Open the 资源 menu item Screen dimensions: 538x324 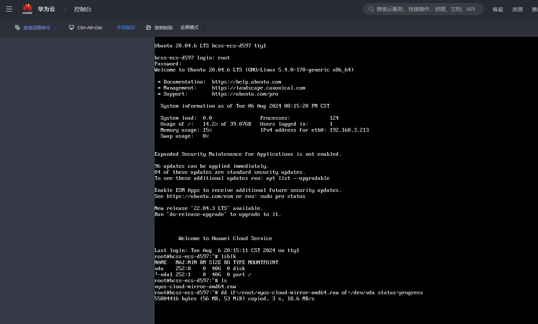(x=517, y=9)
